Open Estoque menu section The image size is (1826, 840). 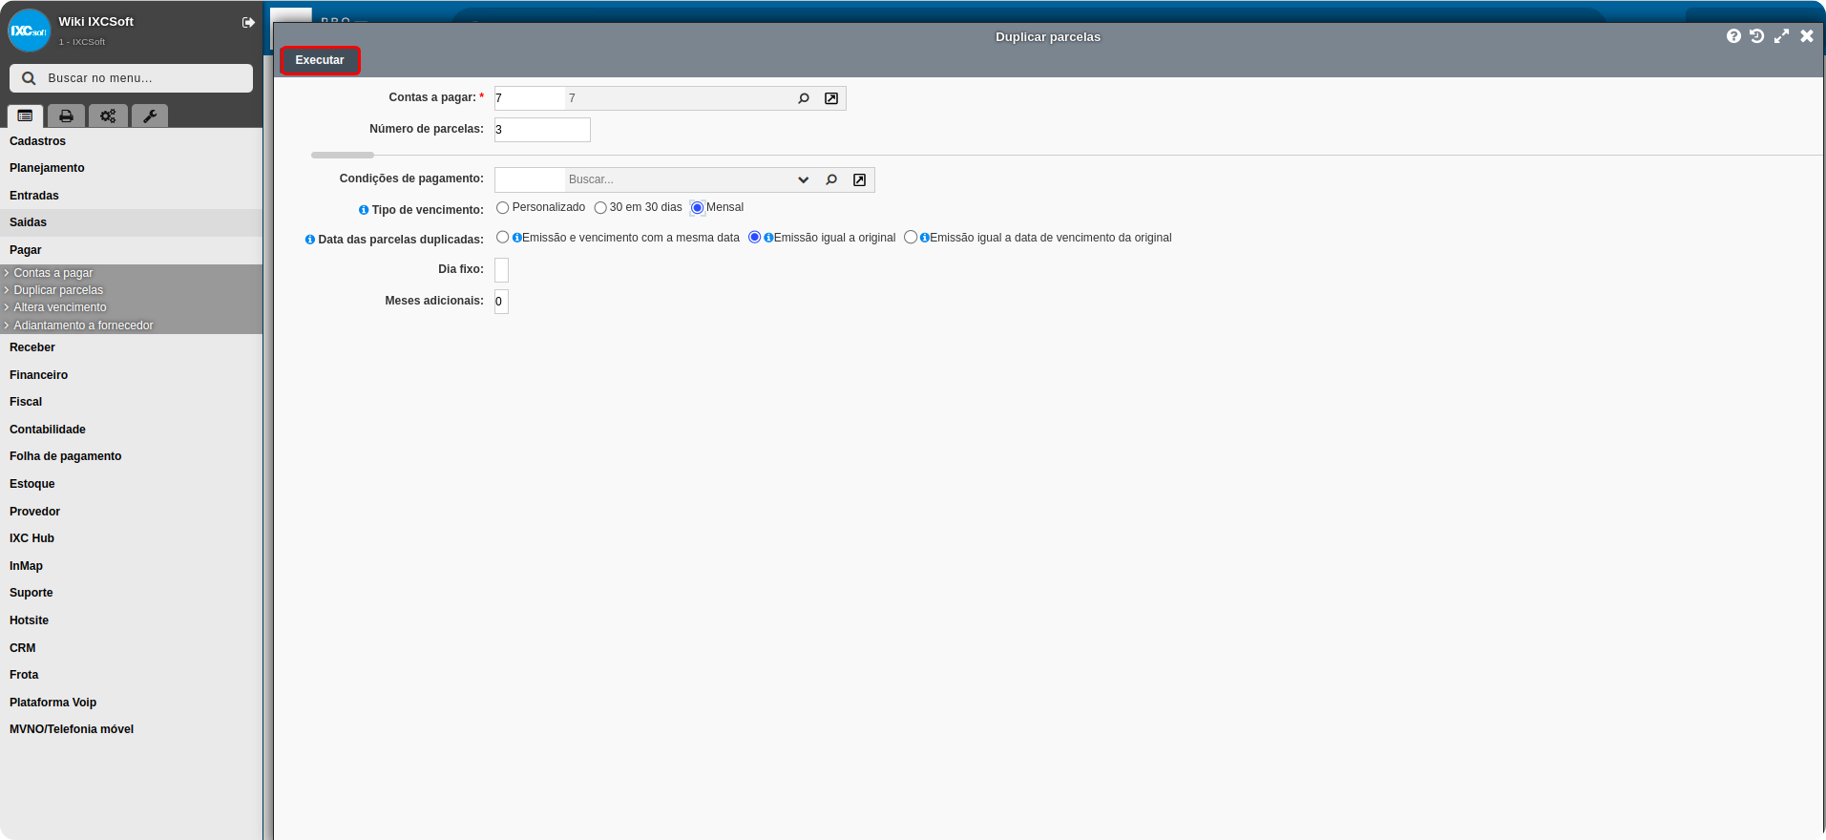coord(131,484)
